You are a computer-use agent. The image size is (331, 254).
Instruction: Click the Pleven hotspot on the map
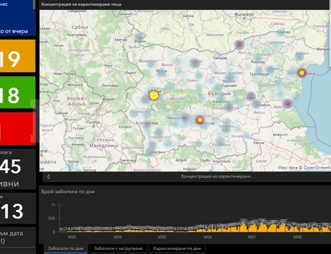195,62
